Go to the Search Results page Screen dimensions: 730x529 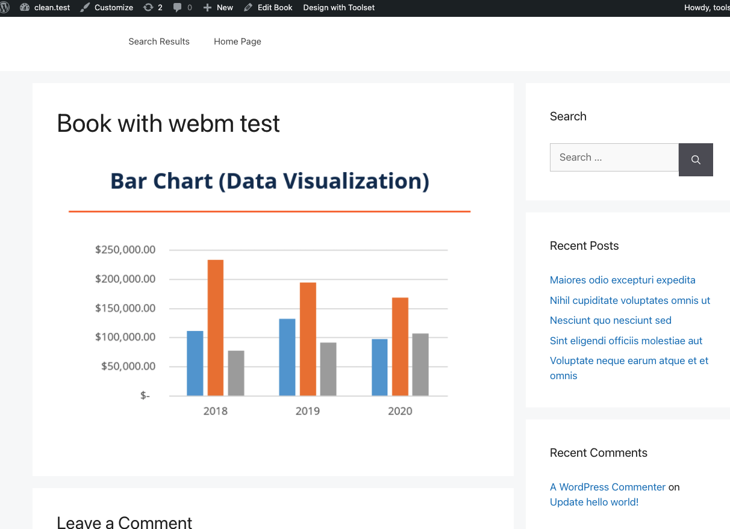pyautogui.click(x=159, y=42)
